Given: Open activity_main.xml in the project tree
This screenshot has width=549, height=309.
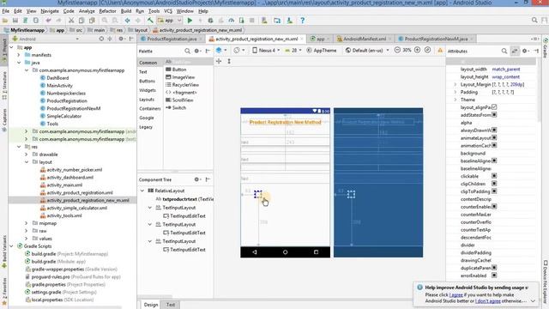Looking at the screenshot, I should (62, 185).
